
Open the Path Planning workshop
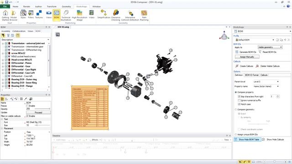click(x=144, y=15)
